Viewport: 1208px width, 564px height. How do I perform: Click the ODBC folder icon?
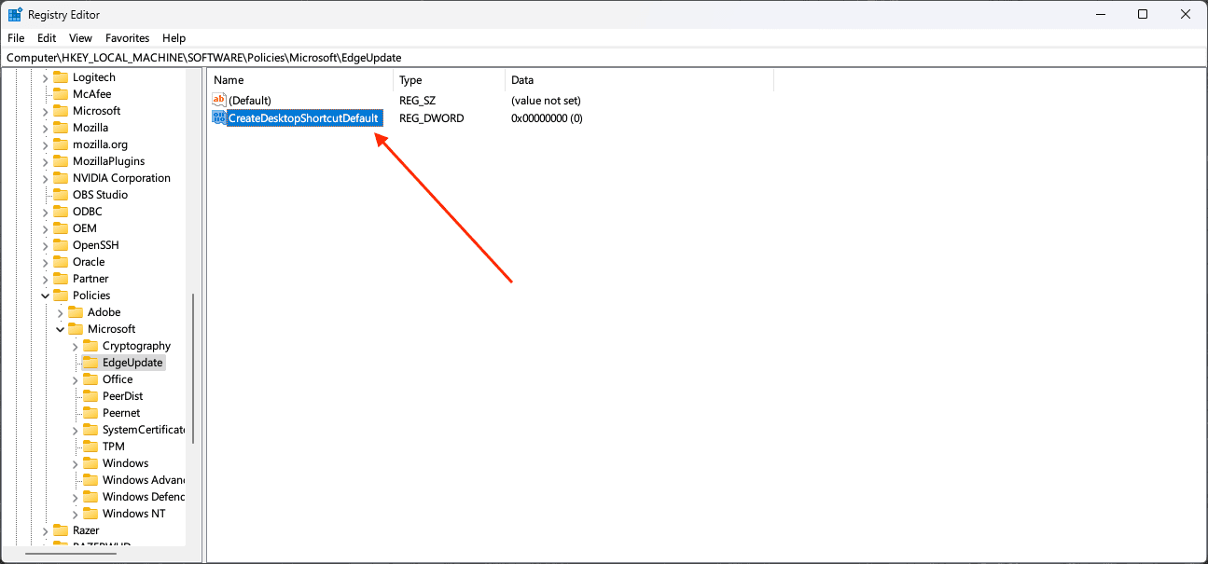click(61, 212)
